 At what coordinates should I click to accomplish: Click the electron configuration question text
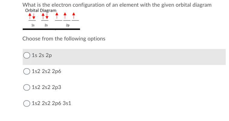click(117, 5)
